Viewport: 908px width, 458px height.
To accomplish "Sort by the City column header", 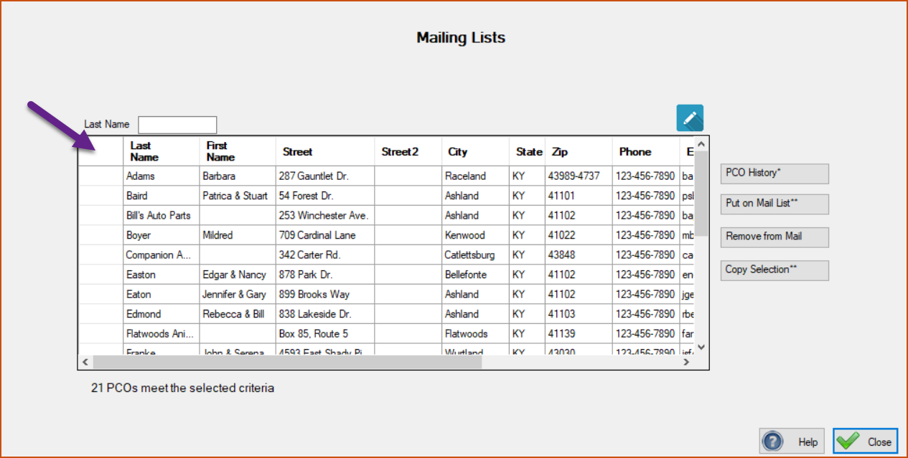I will (475, 151).
